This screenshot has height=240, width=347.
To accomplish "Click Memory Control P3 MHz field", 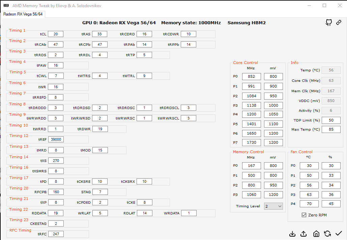I will pyautogui.click(x=252, y=195).
